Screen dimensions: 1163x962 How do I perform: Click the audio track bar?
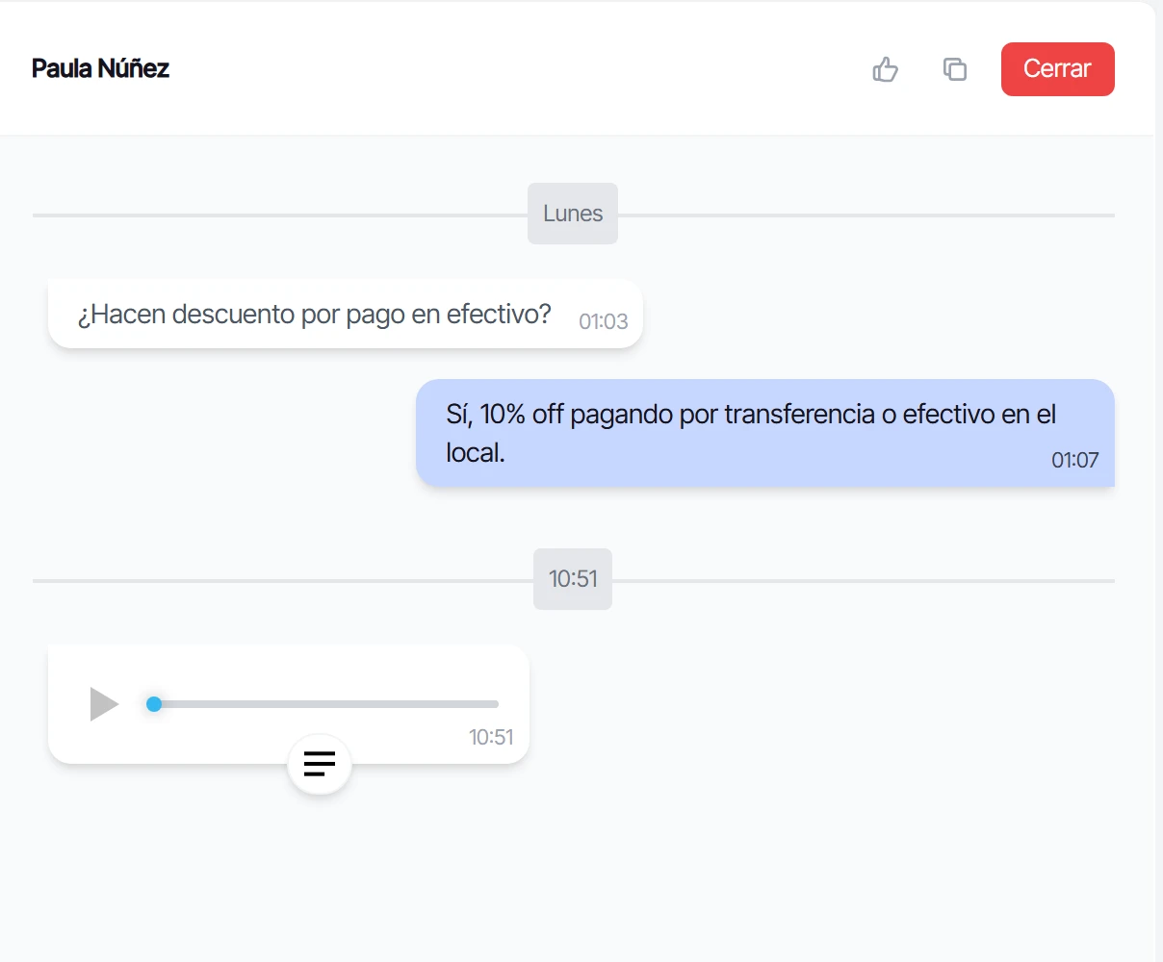tap(322, 704)
